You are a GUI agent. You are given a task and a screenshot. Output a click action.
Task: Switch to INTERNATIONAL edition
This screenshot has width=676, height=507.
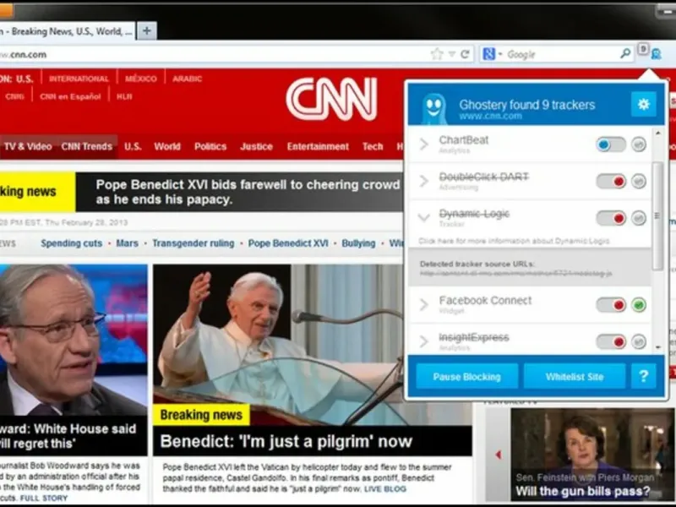tap(79, 79)
